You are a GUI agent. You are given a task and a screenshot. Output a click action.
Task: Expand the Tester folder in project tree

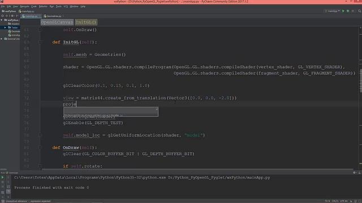tap(5, 28)
